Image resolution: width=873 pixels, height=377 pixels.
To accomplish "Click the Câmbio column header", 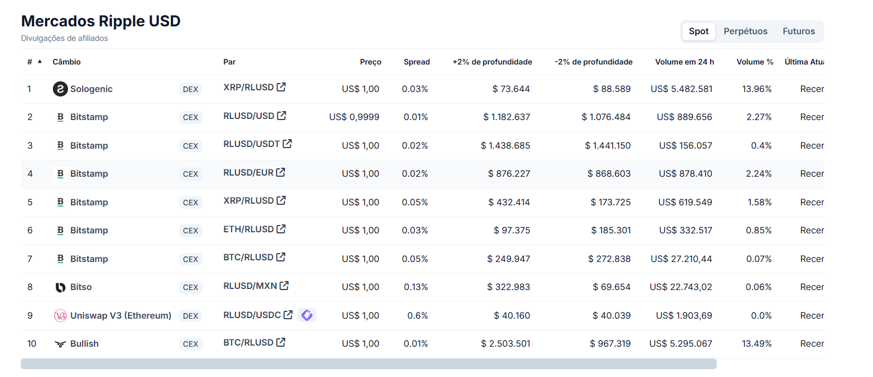I will 66,62.
